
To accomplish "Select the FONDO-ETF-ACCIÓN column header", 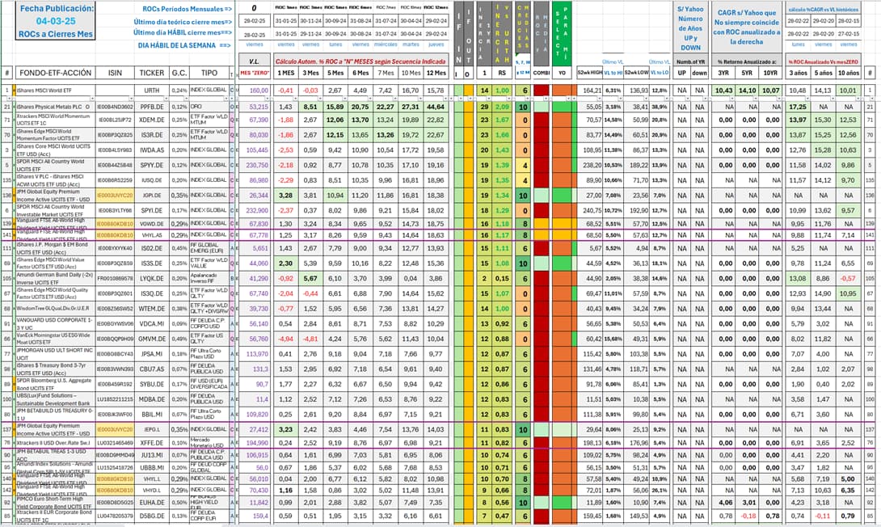I will 55,73.
